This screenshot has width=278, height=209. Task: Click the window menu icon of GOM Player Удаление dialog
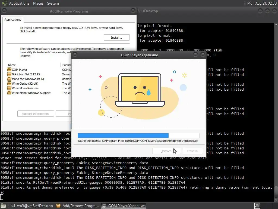75,54
